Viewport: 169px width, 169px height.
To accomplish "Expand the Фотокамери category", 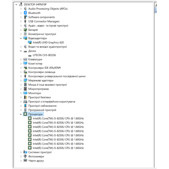I will 21,156.
